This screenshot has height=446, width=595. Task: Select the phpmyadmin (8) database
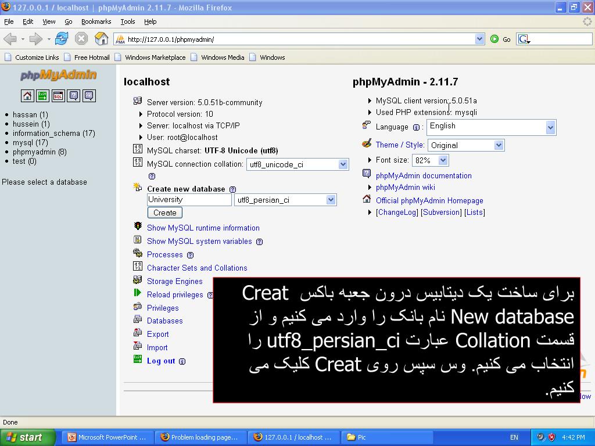coord(40,152)
